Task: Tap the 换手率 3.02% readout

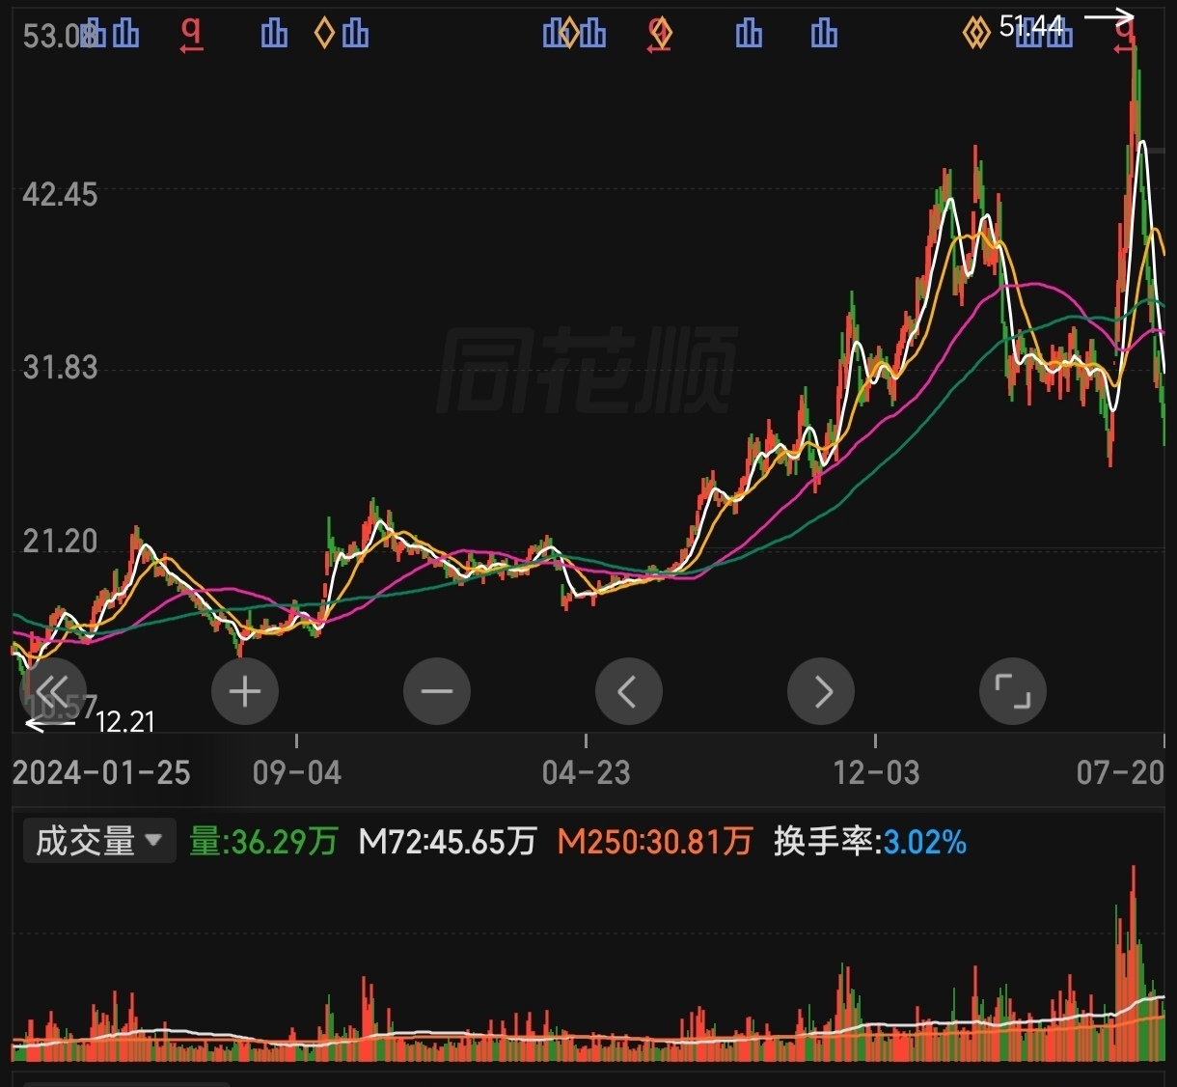Action: (x=870, y=842)
